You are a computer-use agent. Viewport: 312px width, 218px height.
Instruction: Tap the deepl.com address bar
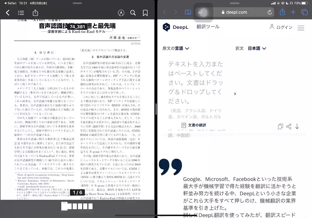(x=234, y=12)
